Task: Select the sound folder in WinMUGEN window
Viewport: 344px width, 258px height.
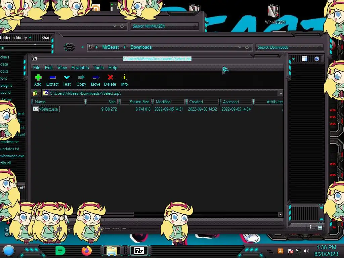Action: [x=5, y=92]
